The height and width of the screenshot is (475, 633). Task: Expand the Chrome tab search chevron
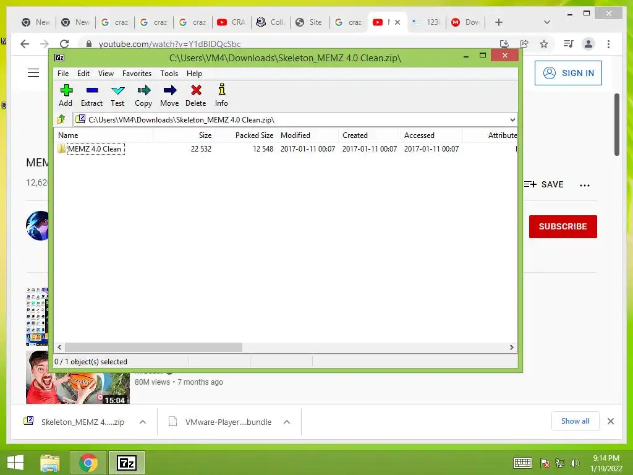coord(546,22)
